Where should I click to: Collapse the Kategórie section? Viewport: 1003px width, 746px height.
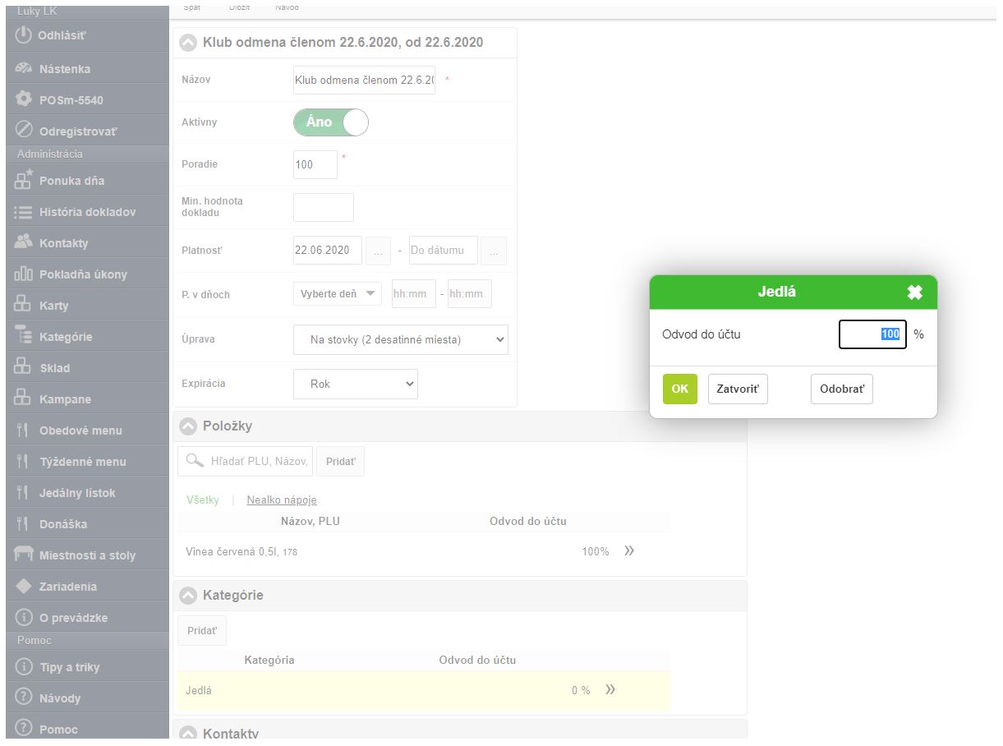(x=188, y=595)
